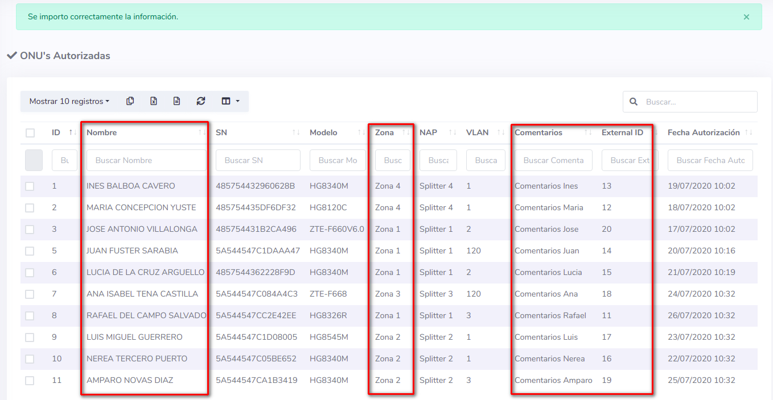Sort by VLAN column sort icon

coord(501,132)
